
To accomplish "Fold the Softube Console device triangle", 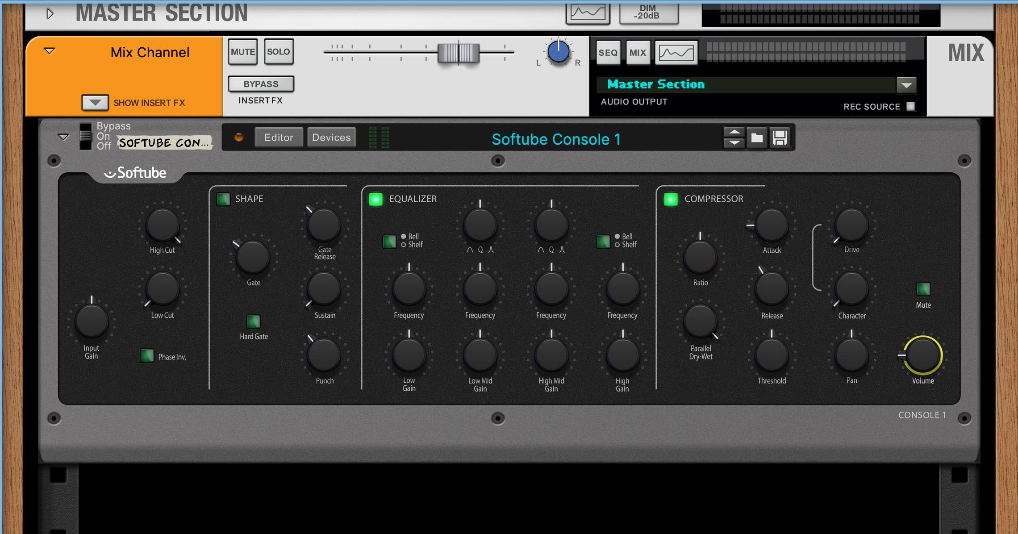I will [x=63, y=137].
